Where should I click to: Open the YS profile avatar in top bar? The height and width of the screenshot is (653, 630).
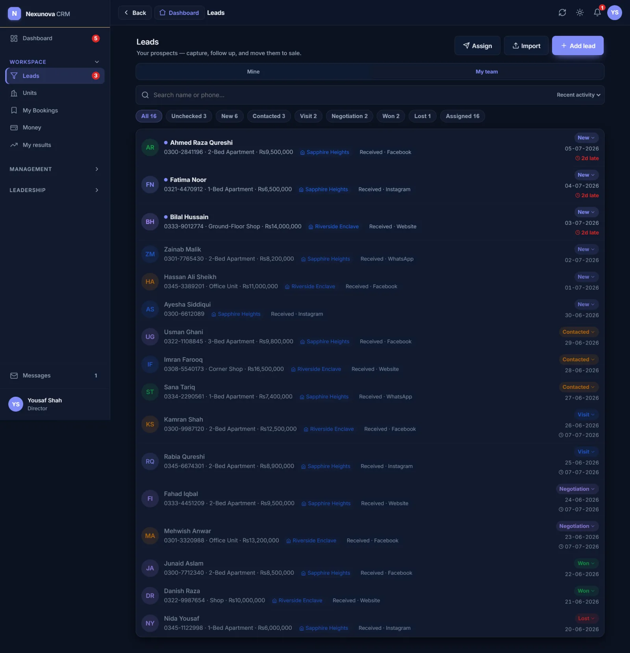coord(615,13)
